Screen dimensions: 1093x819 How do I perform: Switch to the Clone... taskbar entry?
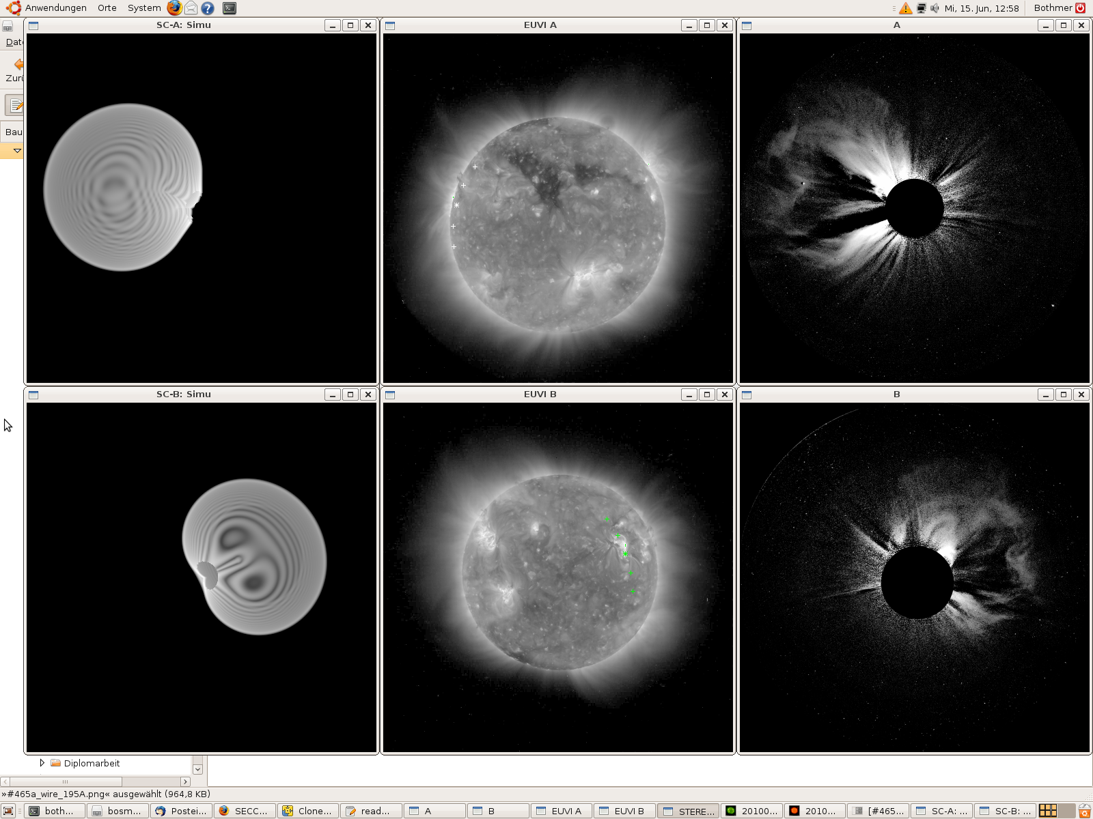(x=308, y=811)
